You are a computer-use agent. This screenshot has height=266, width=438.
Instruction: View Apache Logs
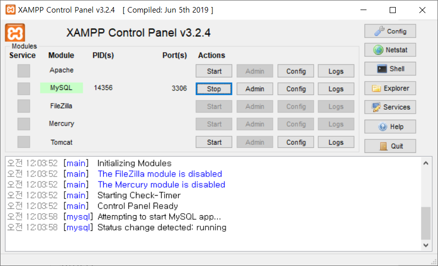pos(336,71)
